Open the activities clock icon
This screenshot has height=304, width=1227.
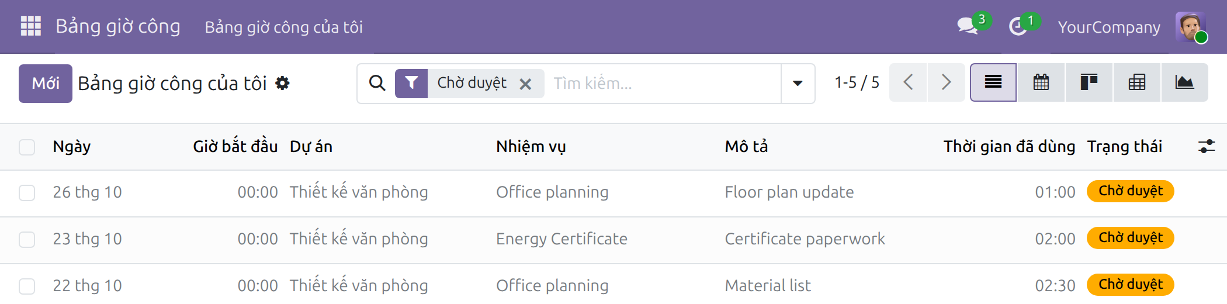[x=1018, y=26]
